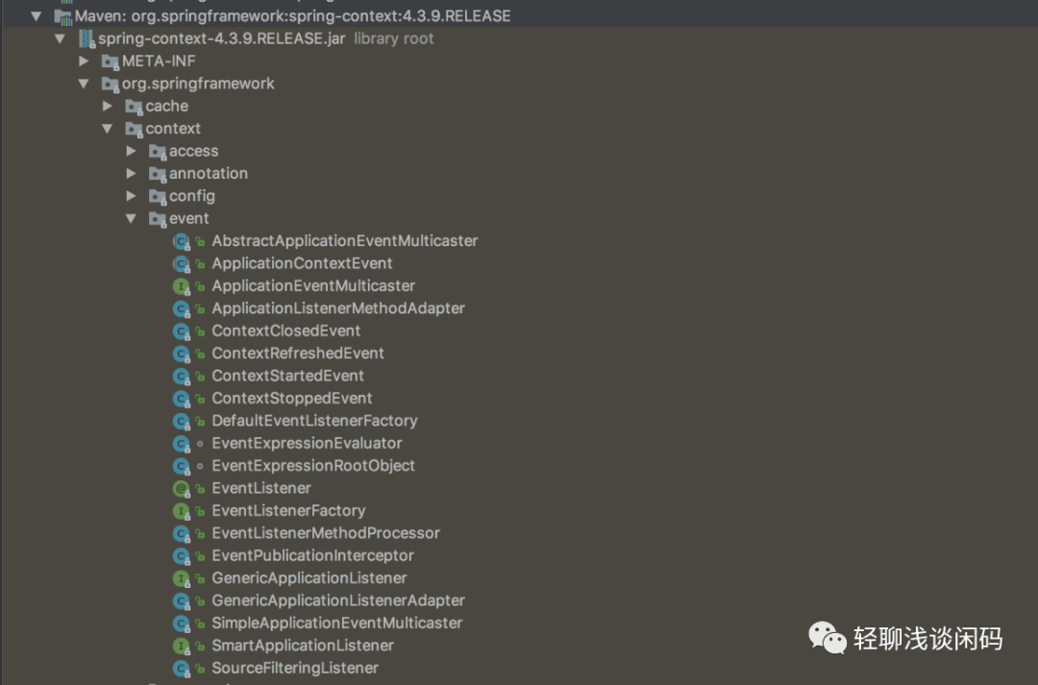The height and width of the screenshot is (685, 1038).
Task: Click class icon beside EventPublicationInterceptor
Action: [x=182, y=556]
